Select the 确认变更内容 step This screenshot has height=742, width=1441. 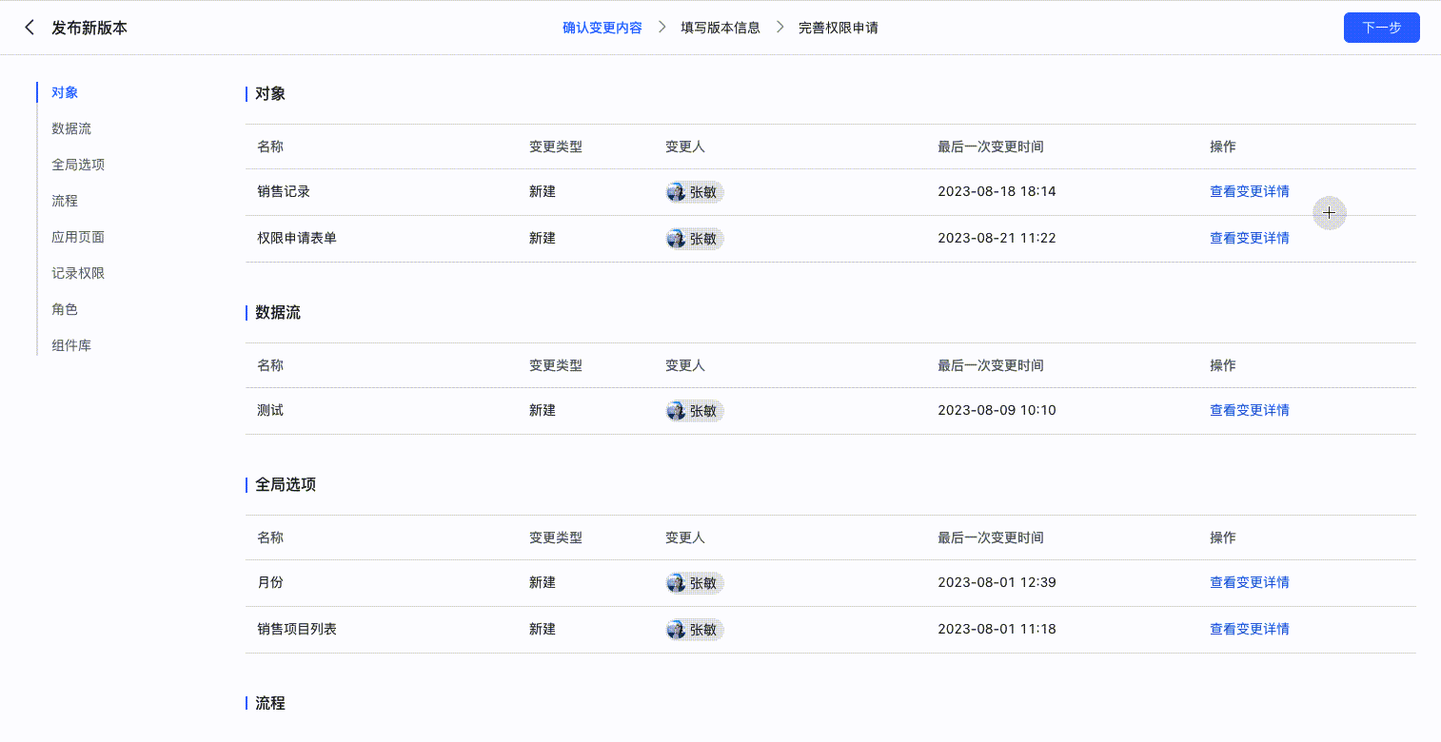tap(602, 28)
